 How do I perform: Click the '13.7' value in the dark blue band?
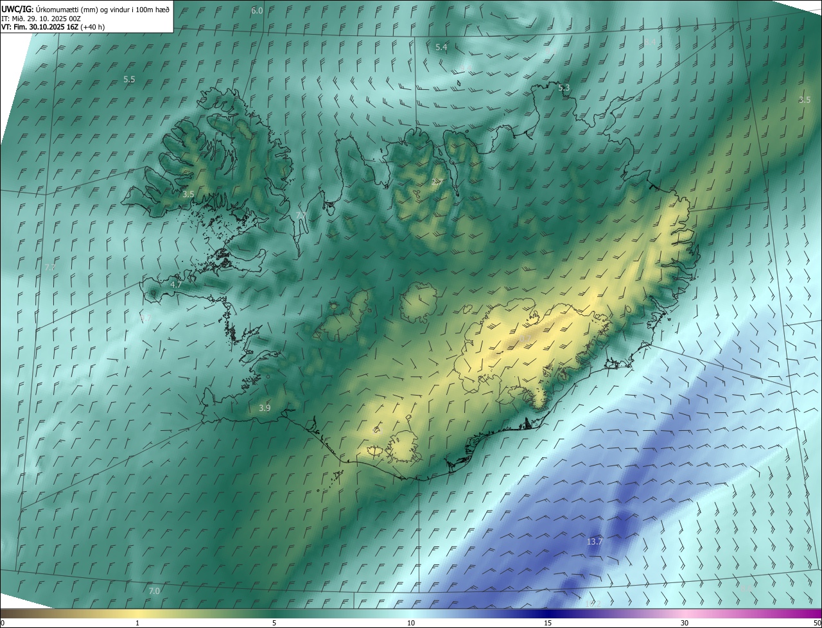click(595, 542)
